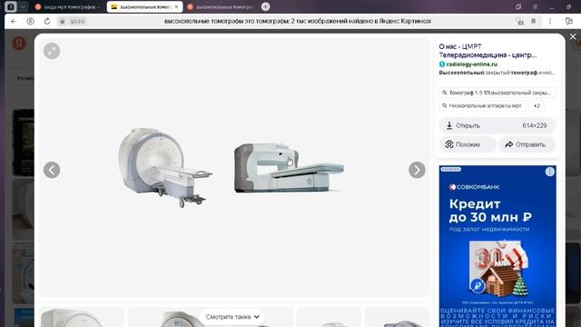Click the Открыть download button
Image resolution: width=581 pixels, height=327 pixels.
[497, 125]
